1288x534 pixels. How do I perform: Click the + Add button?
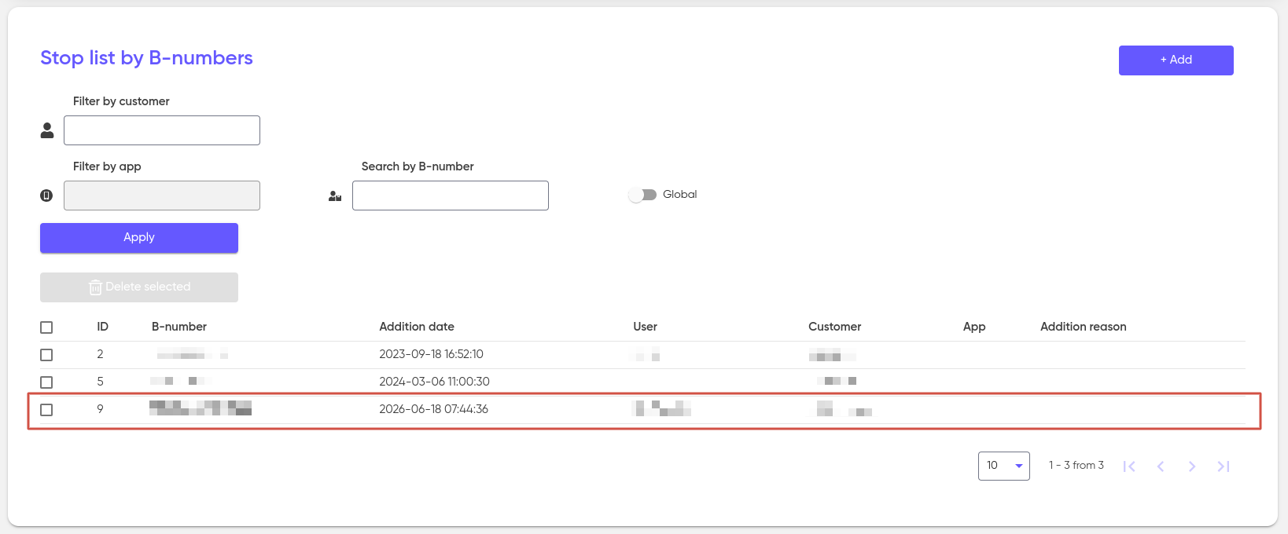pyautogui.click(x=1176, y=60)
